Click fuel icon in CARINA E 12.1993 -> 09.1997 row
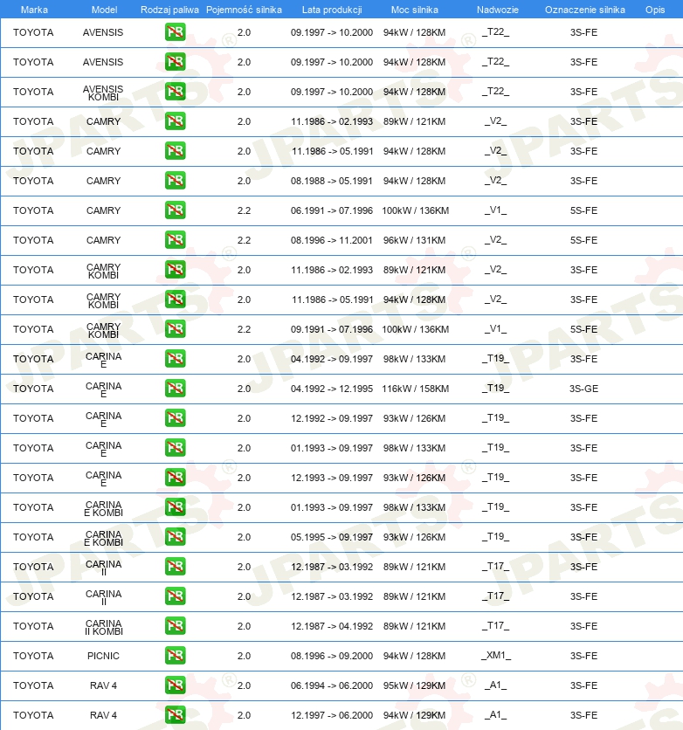683x730 pixels. coord(175,478)
